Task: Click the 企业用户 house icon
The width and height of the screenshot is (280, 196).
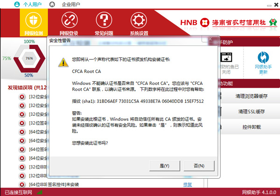Action: (52, 4)
